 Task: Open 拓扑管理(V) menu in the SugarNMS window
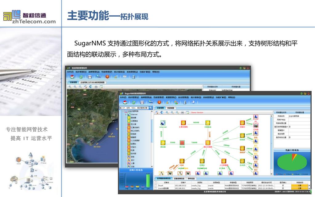coord(133,97)
